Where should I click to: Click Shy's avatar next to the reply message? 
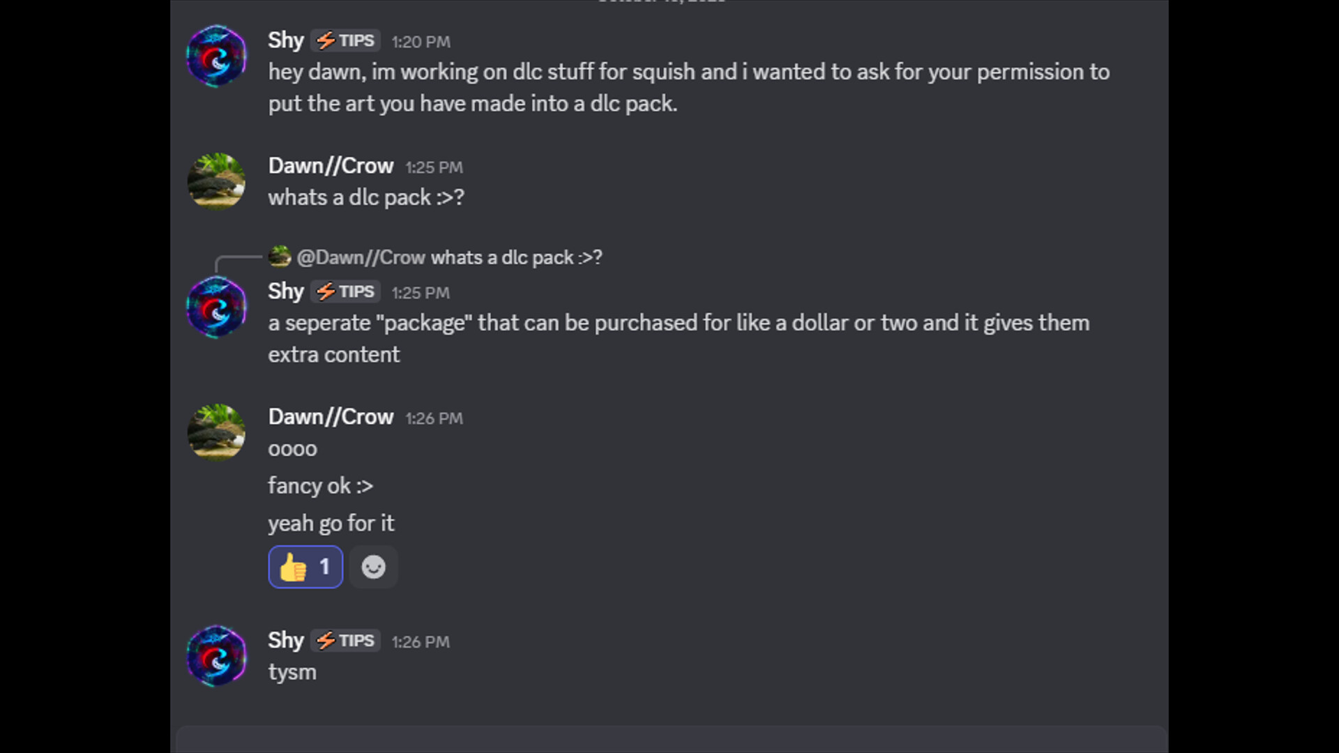pyautogui.click(x=216, y=307)
